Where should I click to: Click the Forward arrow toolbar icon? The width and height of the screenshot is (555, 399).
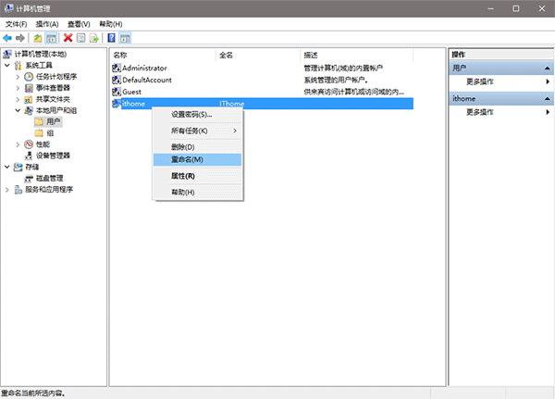pos(20,38)
